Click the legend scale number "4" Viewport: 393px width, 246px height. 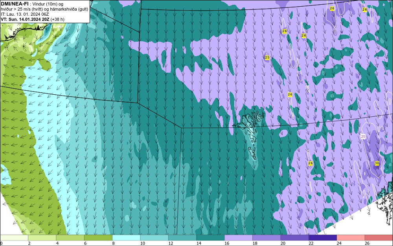click(x=57, y=243)
